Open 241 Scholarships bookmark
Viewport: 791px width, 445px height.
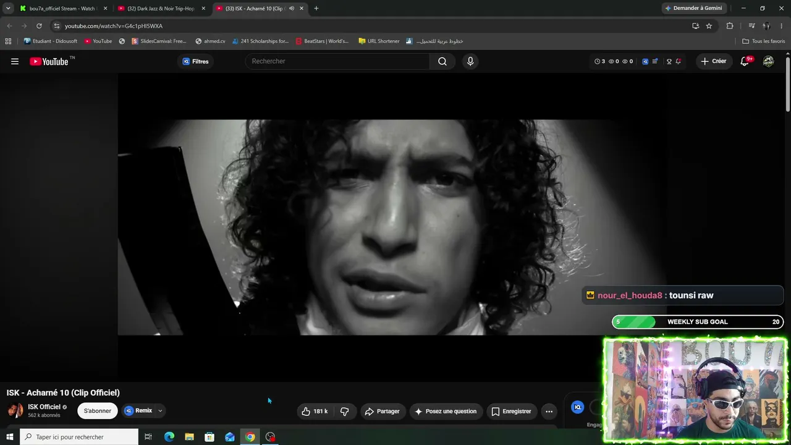(x=260, y=41)
